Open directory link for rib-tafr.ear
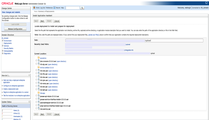This screenshot has width=209, height=120. point(53,90)
